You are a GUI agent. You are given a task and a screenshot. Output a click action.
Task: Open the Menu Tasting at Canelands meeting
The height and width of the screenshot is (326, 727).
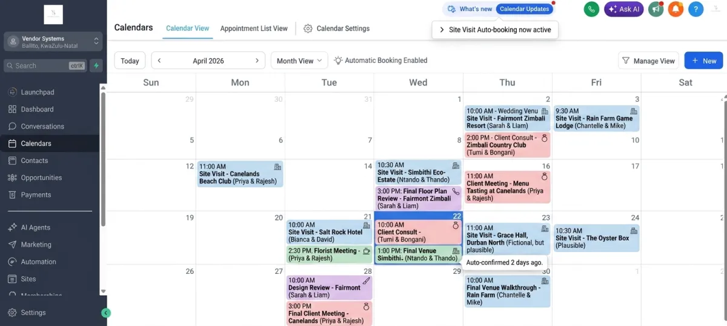507,187
